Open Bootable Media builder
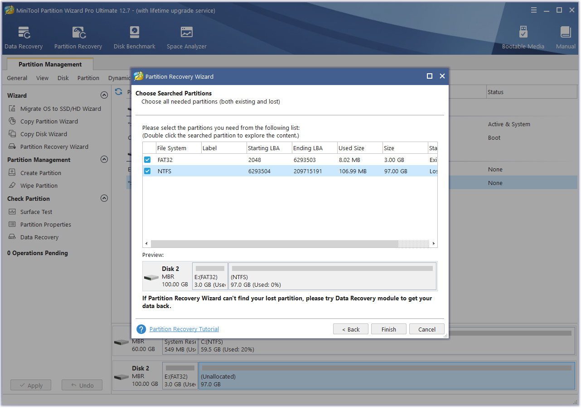The width and height of the screenshot is (581, 408). 523,38
